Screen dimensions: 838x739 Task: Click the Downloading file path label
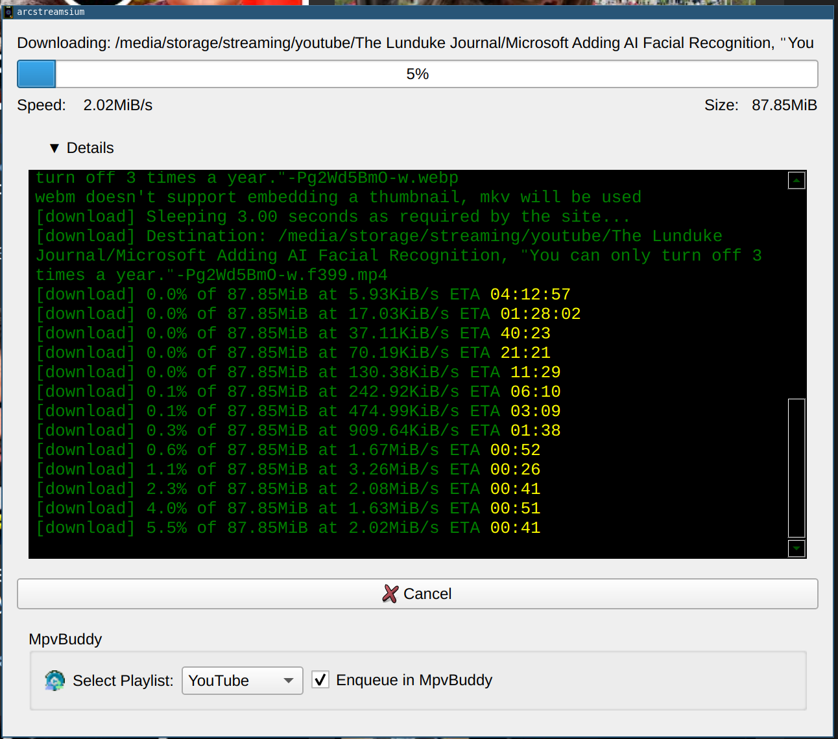(415, 43)
